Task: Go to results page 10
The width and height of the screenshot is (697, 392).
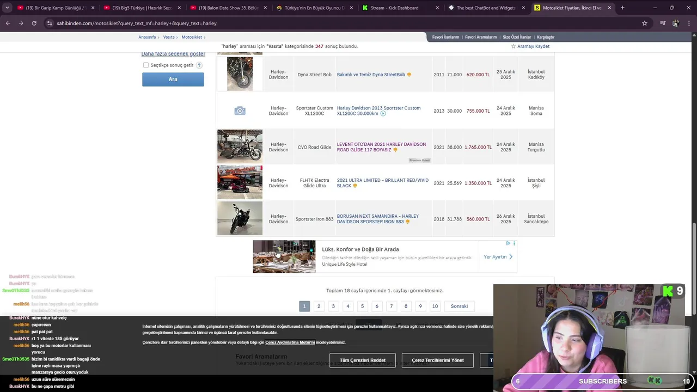Action: pyautogui.click(x=435, y=306)
